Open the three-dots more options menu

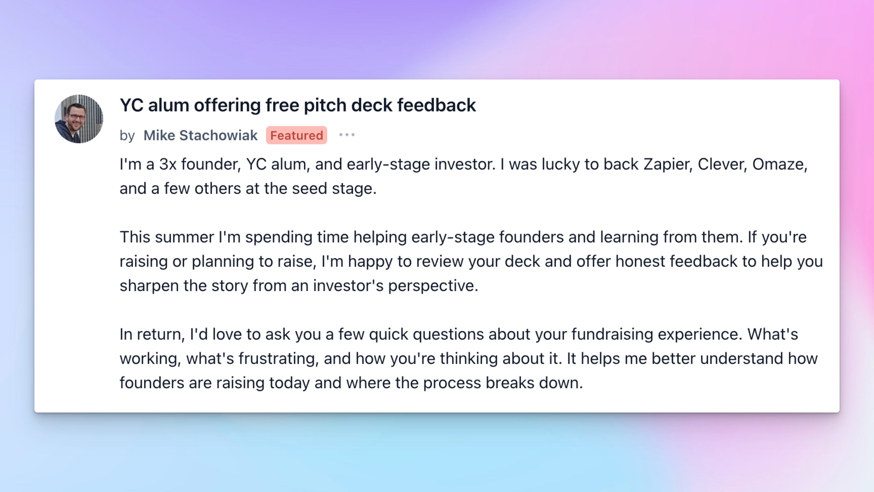point(347,135)
